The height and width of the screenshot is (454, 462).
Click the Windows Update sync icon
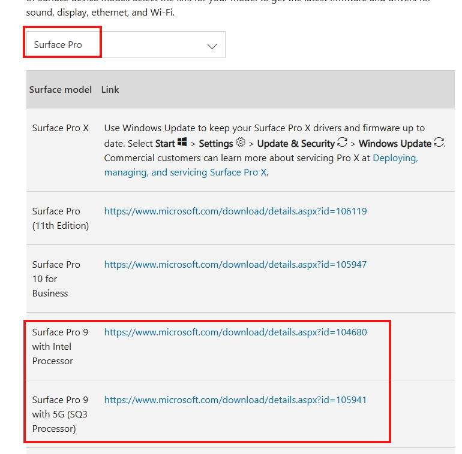coord(439,142)
